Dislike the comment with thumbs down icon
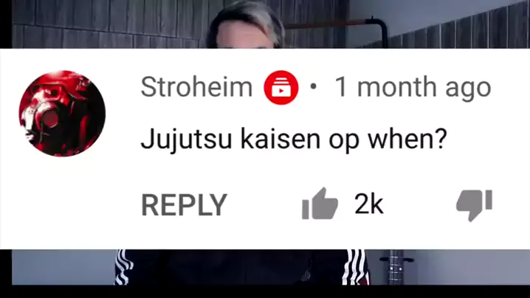 pos(474,205)
